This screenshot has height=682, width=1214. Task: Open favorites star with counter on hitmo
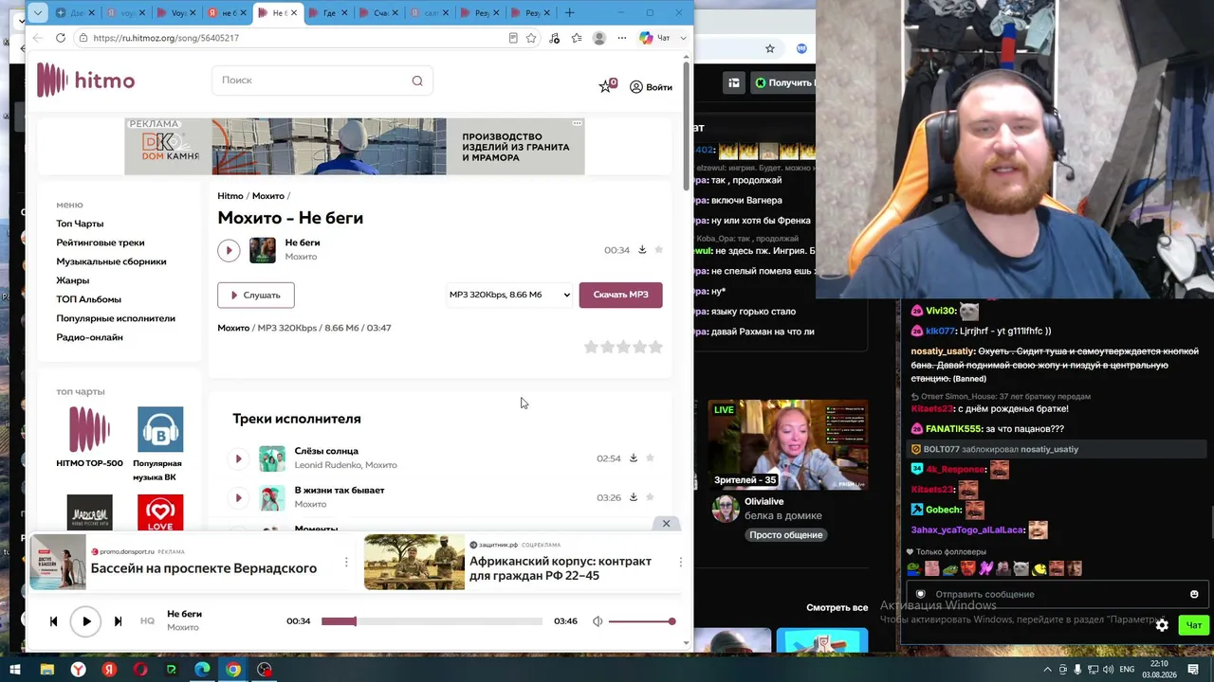point(607,86)
